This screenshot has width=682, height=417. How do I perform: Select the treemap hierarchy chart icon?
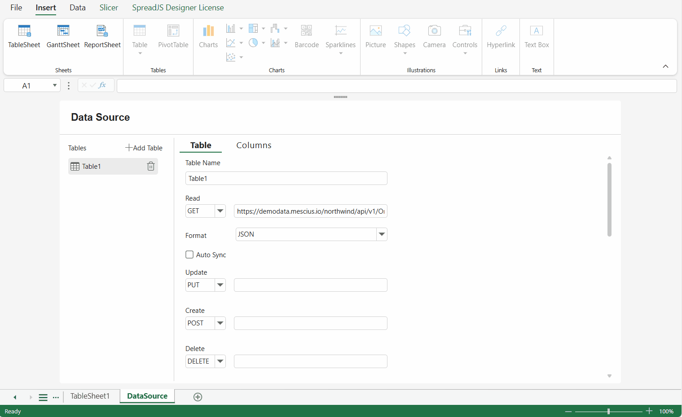click(253, 29)
